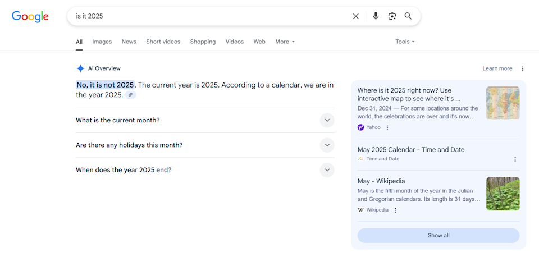Open the Learn more link
Viewport: 539px width, 257px height.
pyautogui.click(x=497, y=68)
